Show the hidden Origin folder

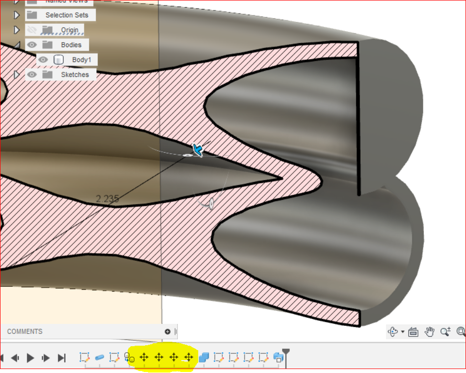point(32,30)
